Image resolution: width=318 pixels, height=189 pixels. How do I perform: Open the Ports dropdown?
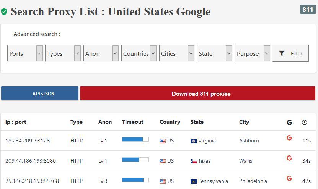click(x=25, y=53)
